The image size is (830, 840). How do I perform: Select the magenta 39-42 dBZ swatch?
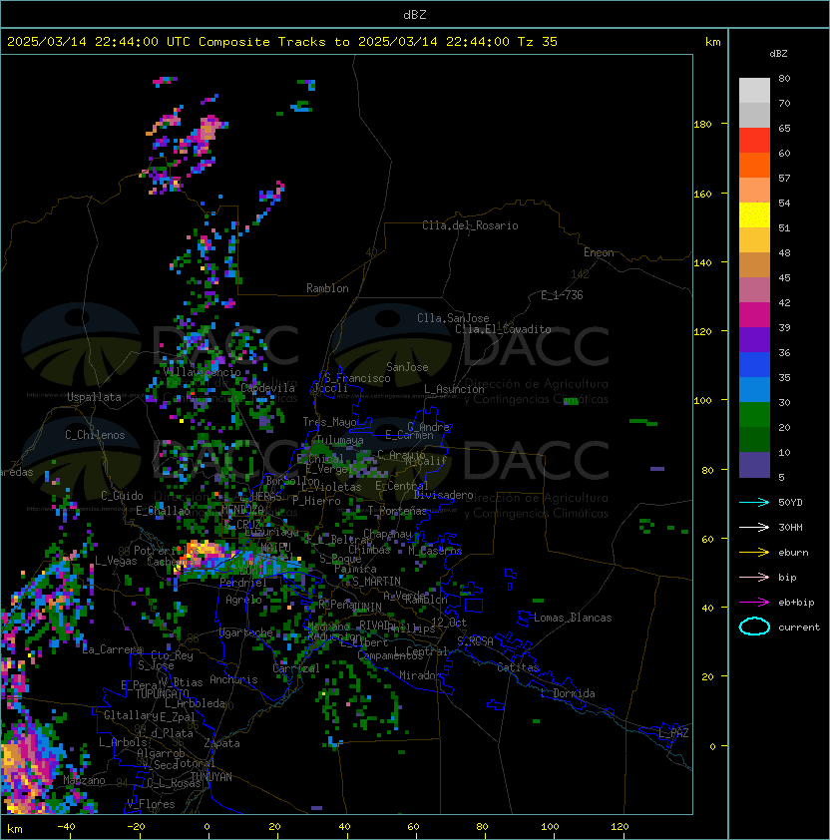coord(754,315)
